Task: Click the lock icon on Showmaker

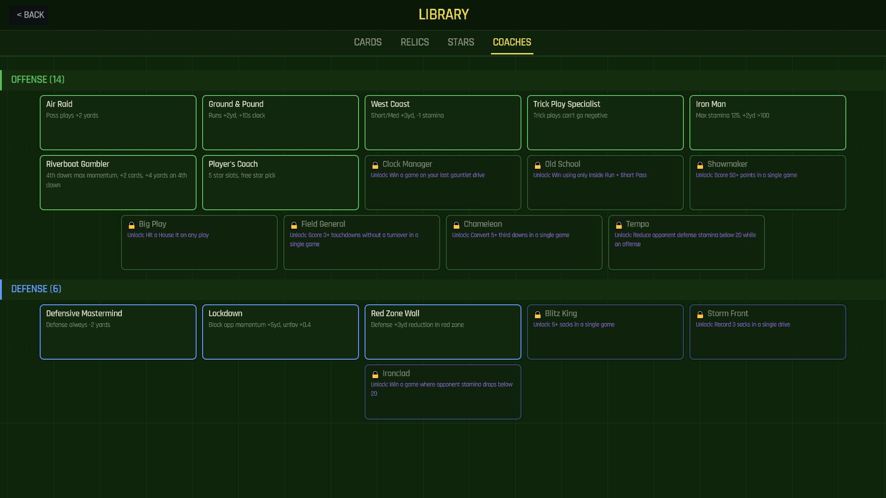Action: [x=700, y=165]
